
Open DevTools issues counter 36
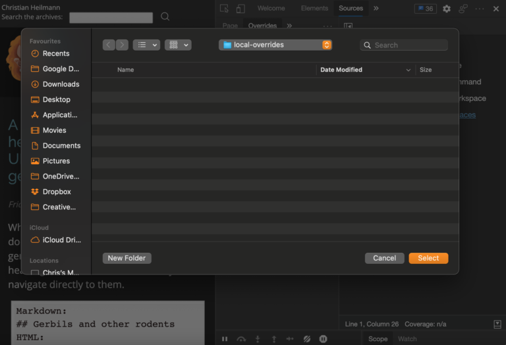426,9
